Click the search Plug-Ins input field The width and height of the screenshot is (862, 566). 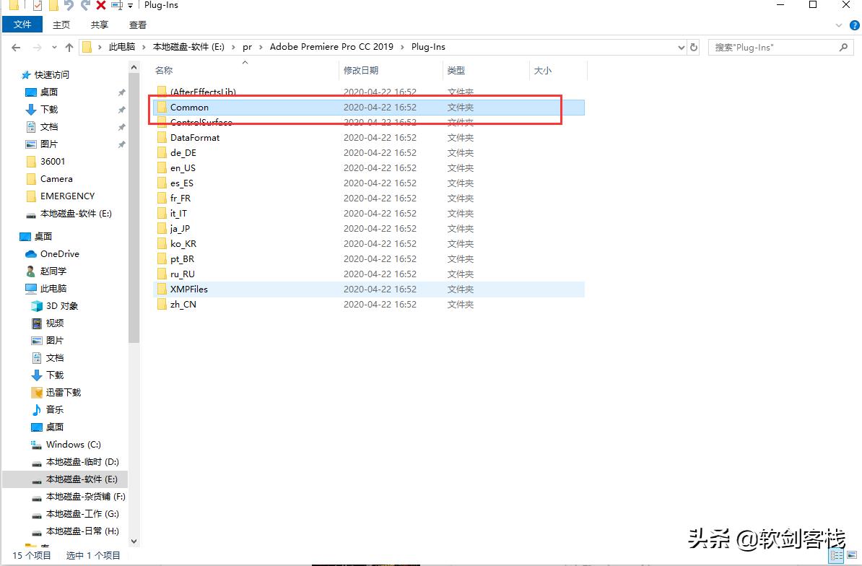pos(772,47)
